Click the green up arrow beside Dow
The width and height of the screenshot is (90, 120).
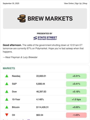point(7,91)
